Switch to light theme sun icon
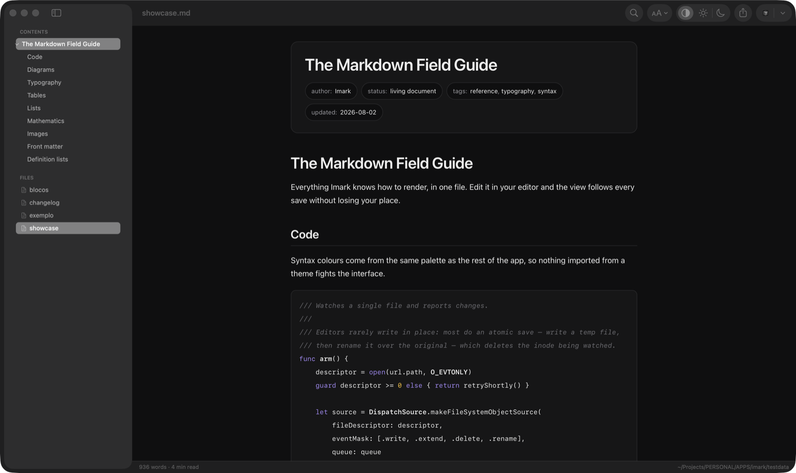Screen dimensions: 796x473 coord(703,13)
